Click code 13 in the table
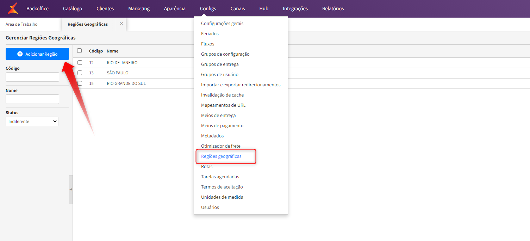Image resolution: width=530 pixels, height=241 pixels. coord(91,73)
